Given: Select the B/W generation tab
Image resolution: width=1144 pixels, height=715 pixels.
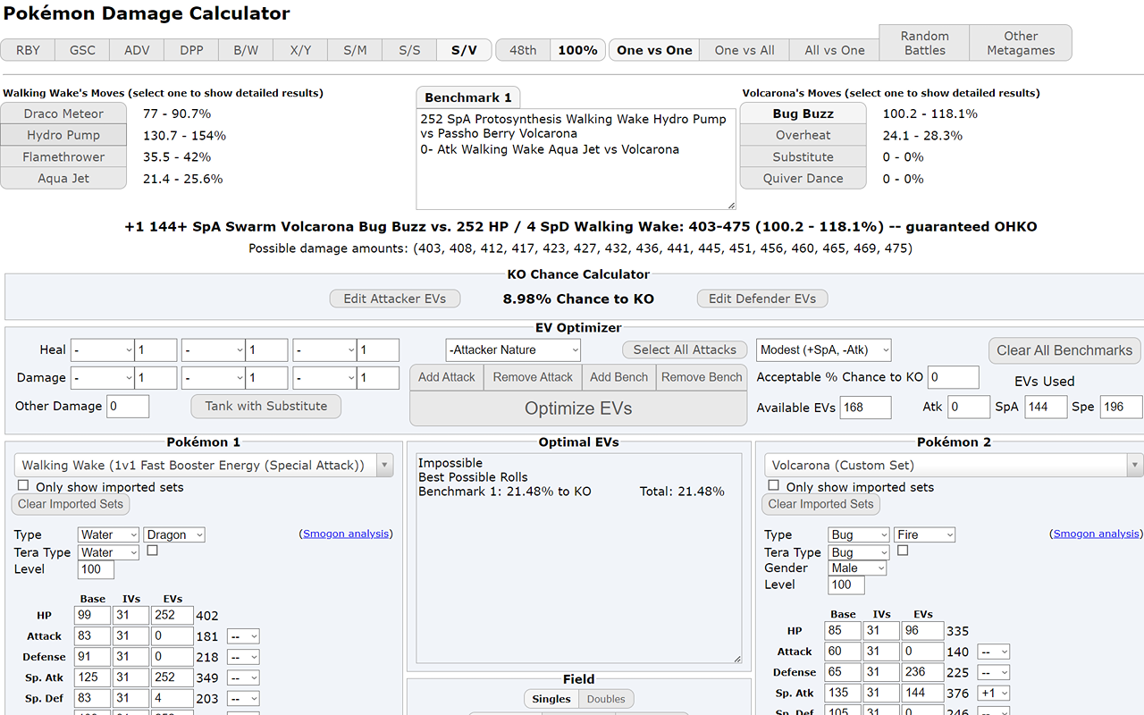Looking at the screenshot, I should click(x=246, y=50).
